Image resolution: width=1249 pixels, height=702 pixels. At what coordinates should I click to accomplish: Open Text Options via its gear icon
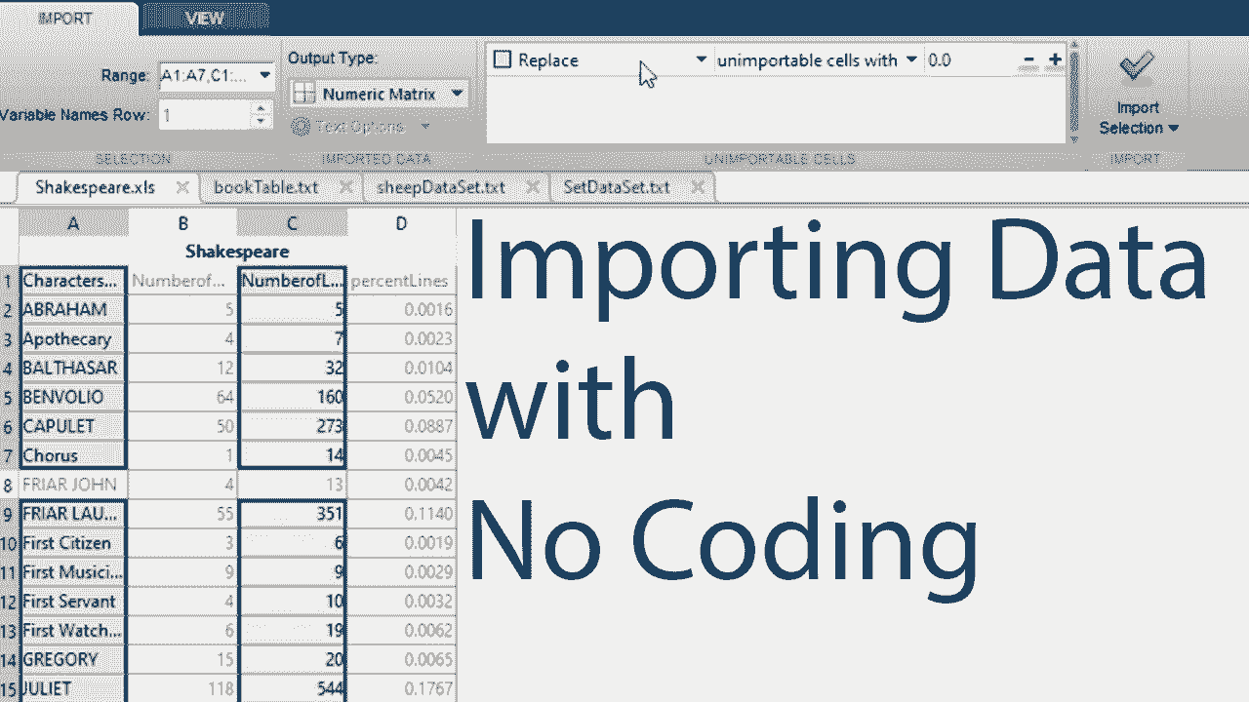pyautogui.click(x=302, y=126)
